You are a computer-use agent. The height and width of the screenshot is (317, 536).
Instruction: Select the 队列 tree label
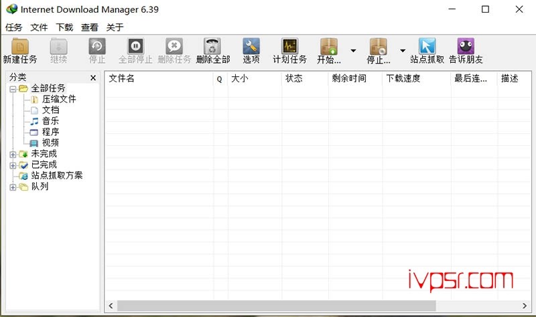click(40, 187)
